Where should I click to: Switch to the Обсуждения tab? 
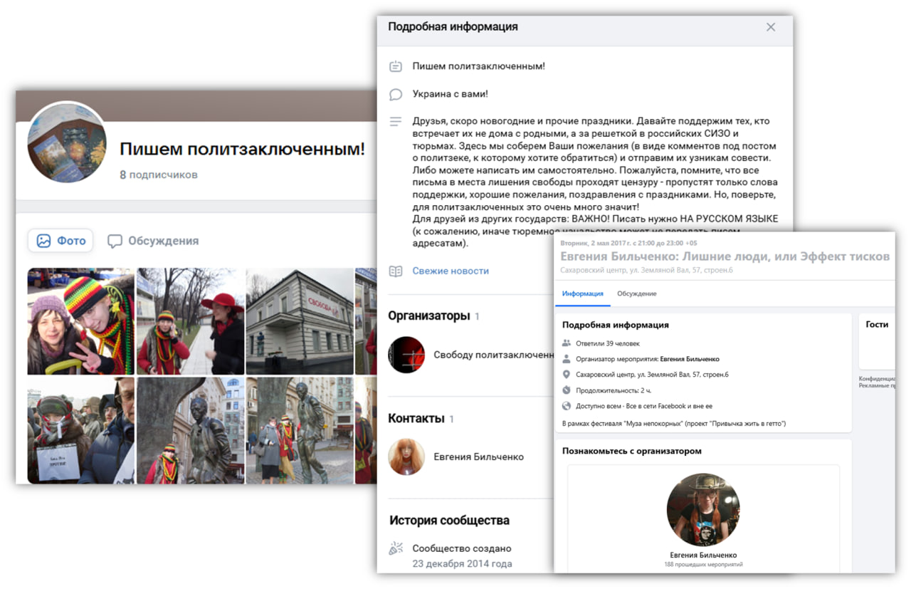coord(153,241)
